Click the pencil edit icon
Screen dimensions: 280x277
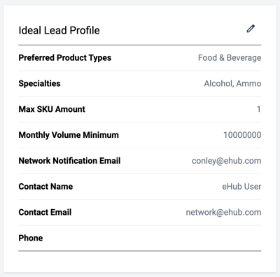[x=251, y=29]
